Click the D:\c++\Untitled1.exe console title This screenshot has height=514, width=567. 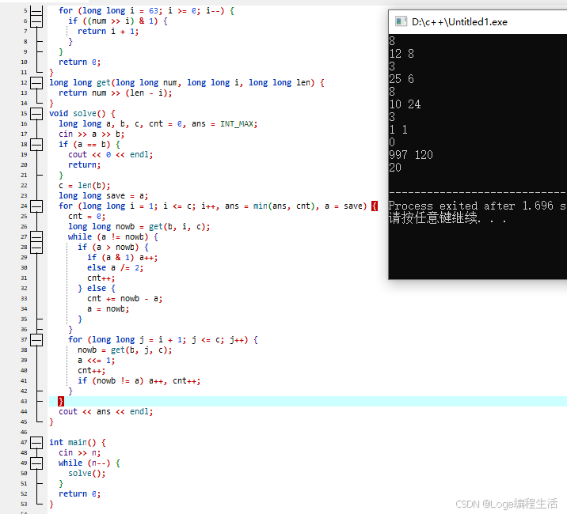tap(459, 22)
